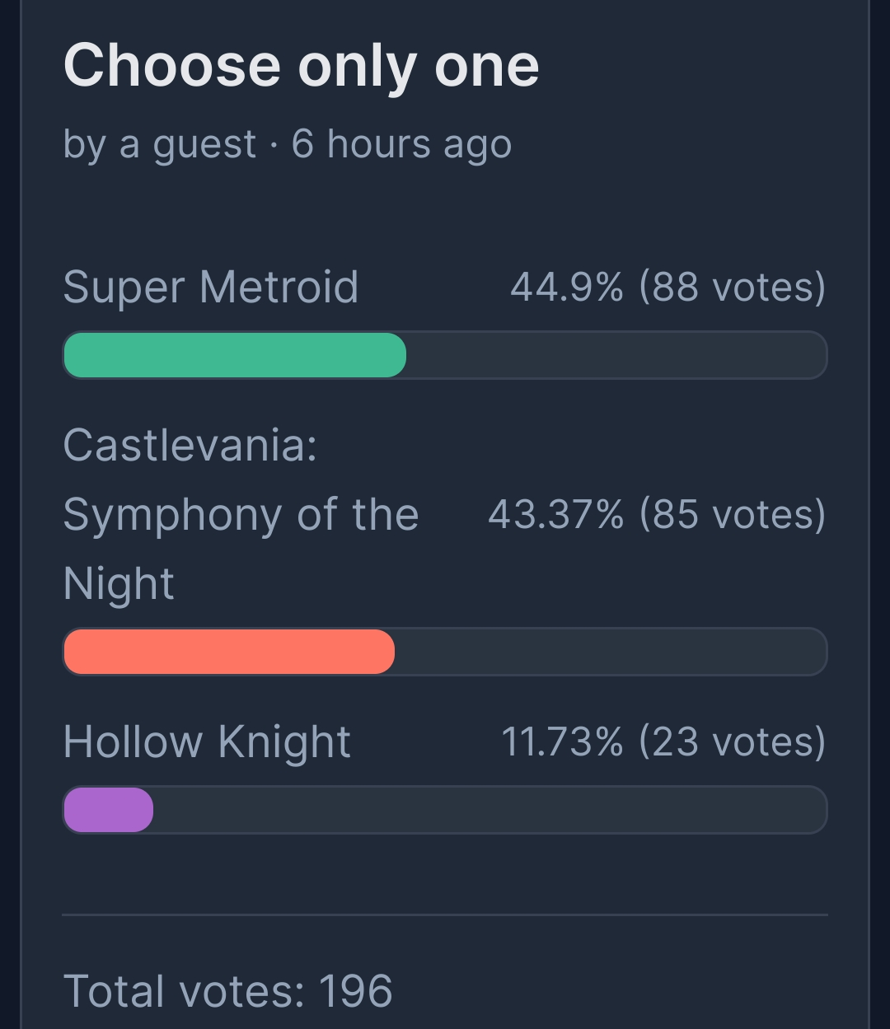Click the 43.37% percentage value
890x1029 pixels.
556,515
